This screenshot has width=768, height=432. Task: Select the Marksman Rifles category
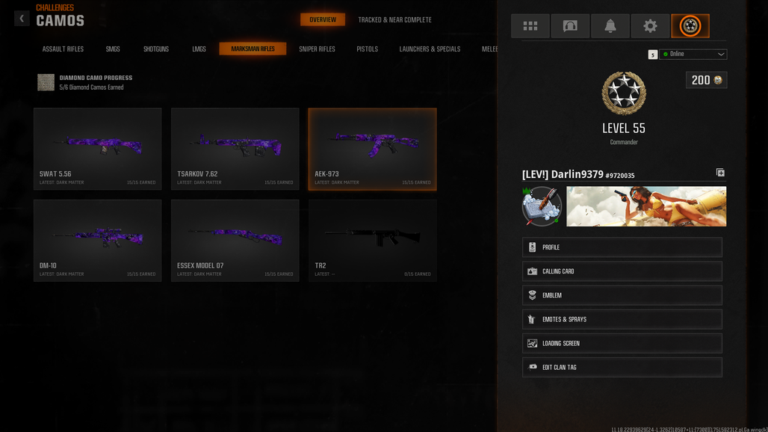[x=253, y=49]
